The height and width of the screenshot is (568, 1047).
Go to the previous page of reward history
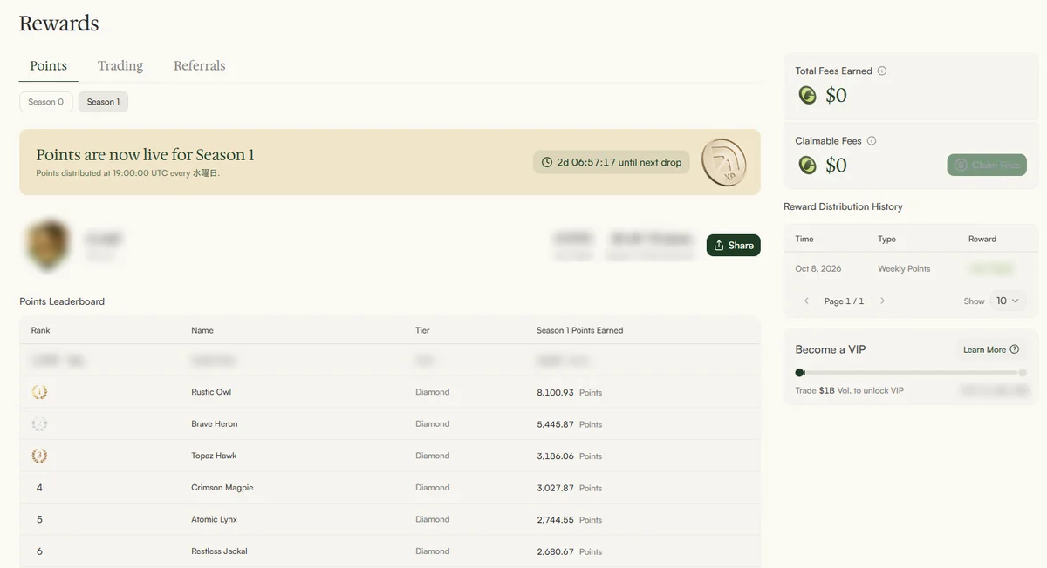(x=806, y=301)
